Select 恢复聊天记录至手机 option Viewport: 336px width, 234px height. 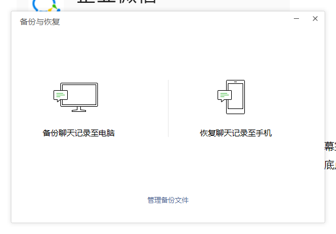coord(236,133)
